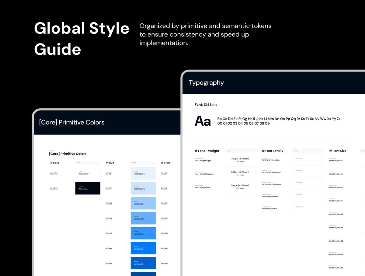Click the large 'Aa' type specimen
The width and height of the screenshot is (365, 276).
(203, 121)
